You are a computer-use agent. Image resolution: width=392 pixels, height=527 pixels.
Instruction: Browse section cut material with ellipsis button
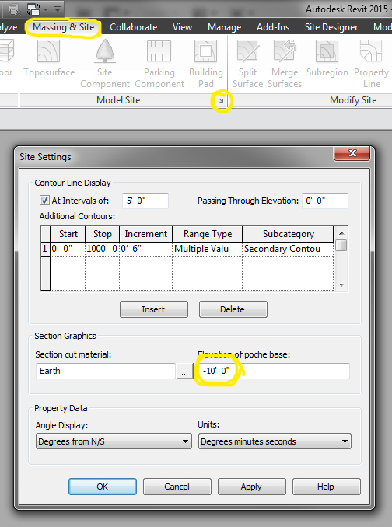point(184,371)
